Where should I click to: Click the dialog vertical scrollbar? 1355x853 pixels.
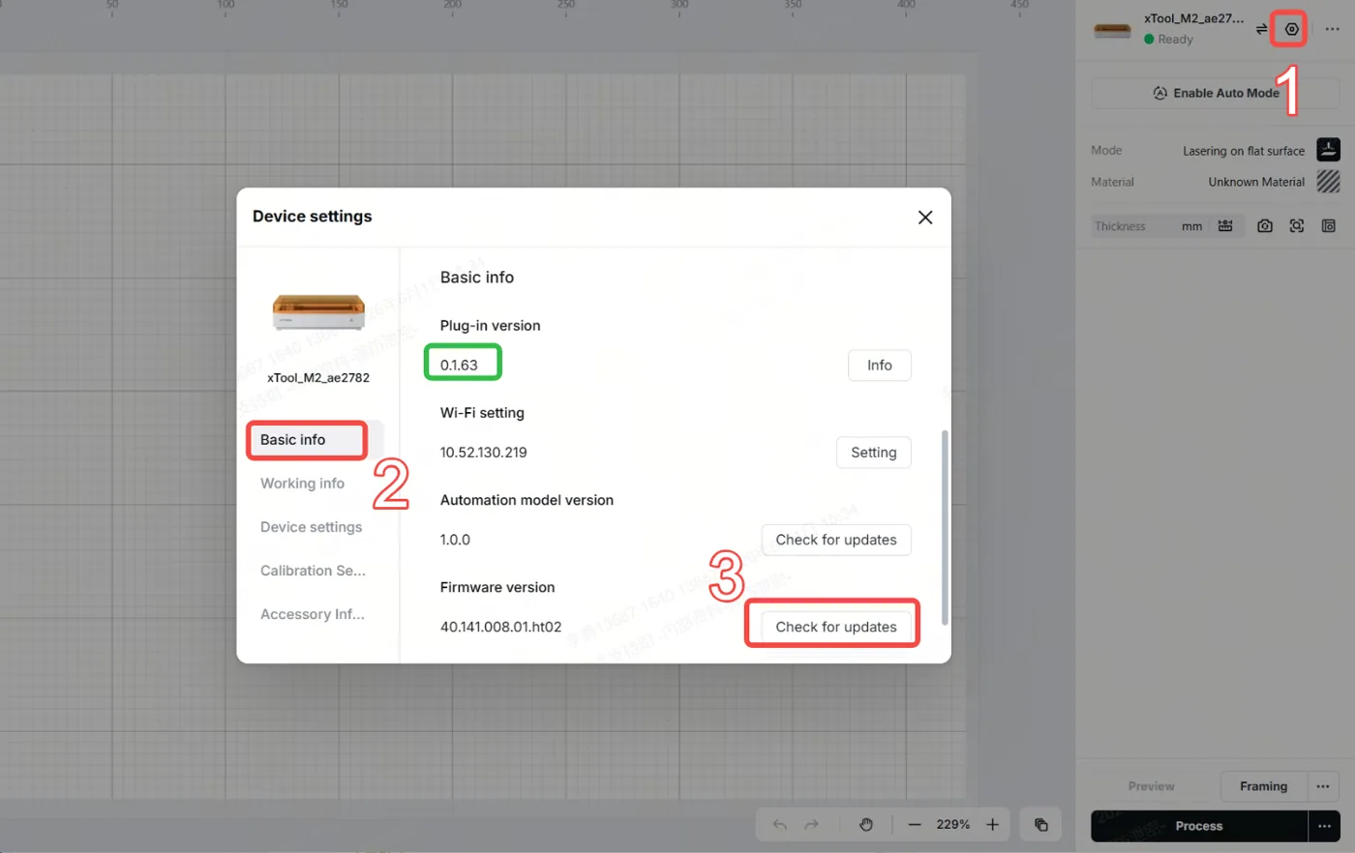coord(945,527)
